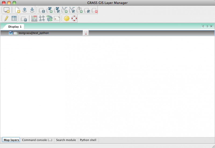The height and width of the screenshot is (148, 215).
Task: Close the Display 1 tab with the X
Action: (211, 26)
